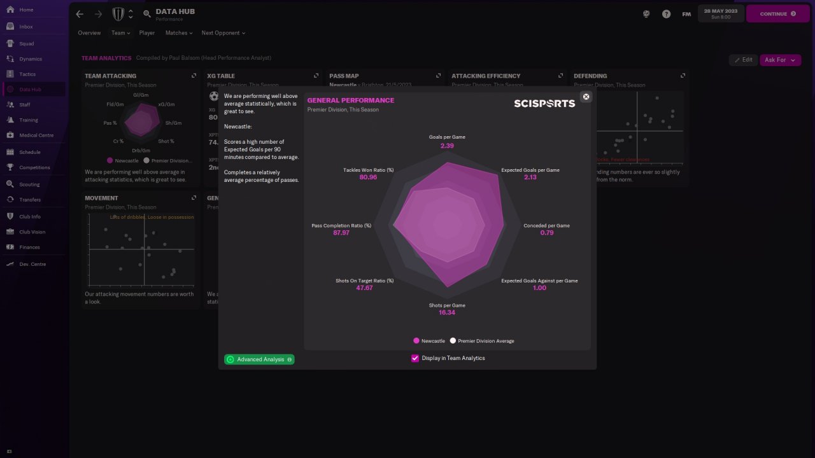Viewport: 815px width, 458px height.
Task: Open the FM menu button
Action: (686, 14)
